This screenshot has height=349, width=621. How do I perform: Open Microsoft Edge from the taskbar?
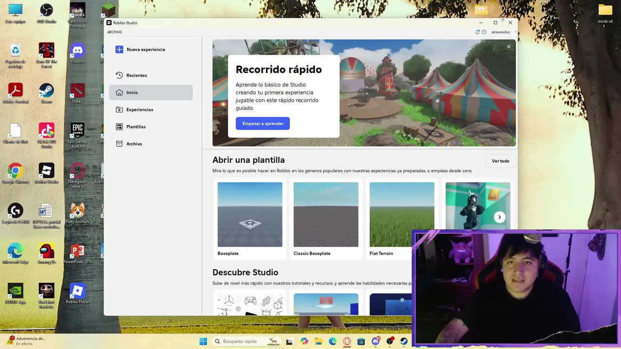pos(333,341)
